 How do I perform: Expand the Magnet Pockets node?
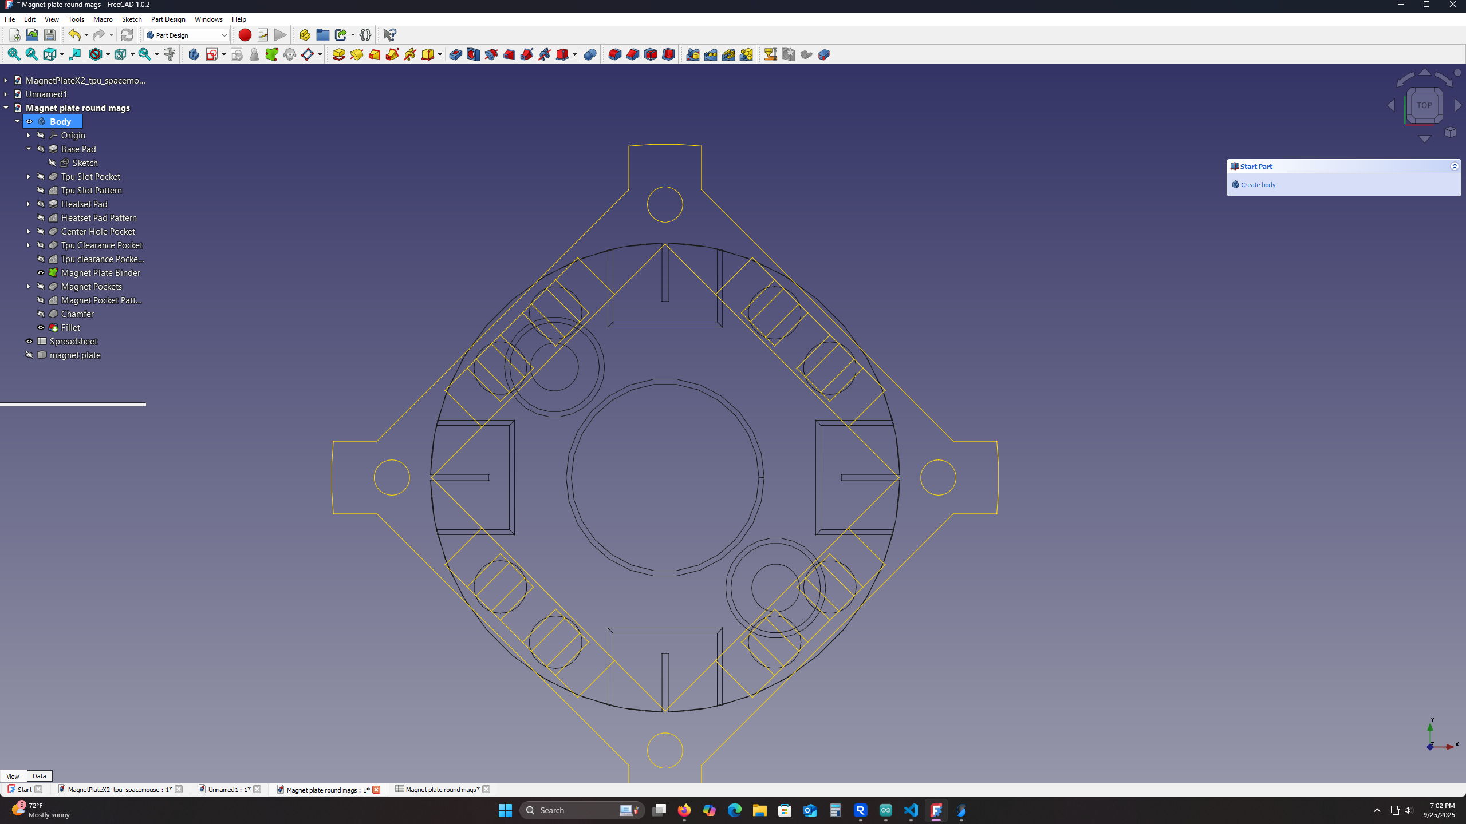(x=29, y=286)
